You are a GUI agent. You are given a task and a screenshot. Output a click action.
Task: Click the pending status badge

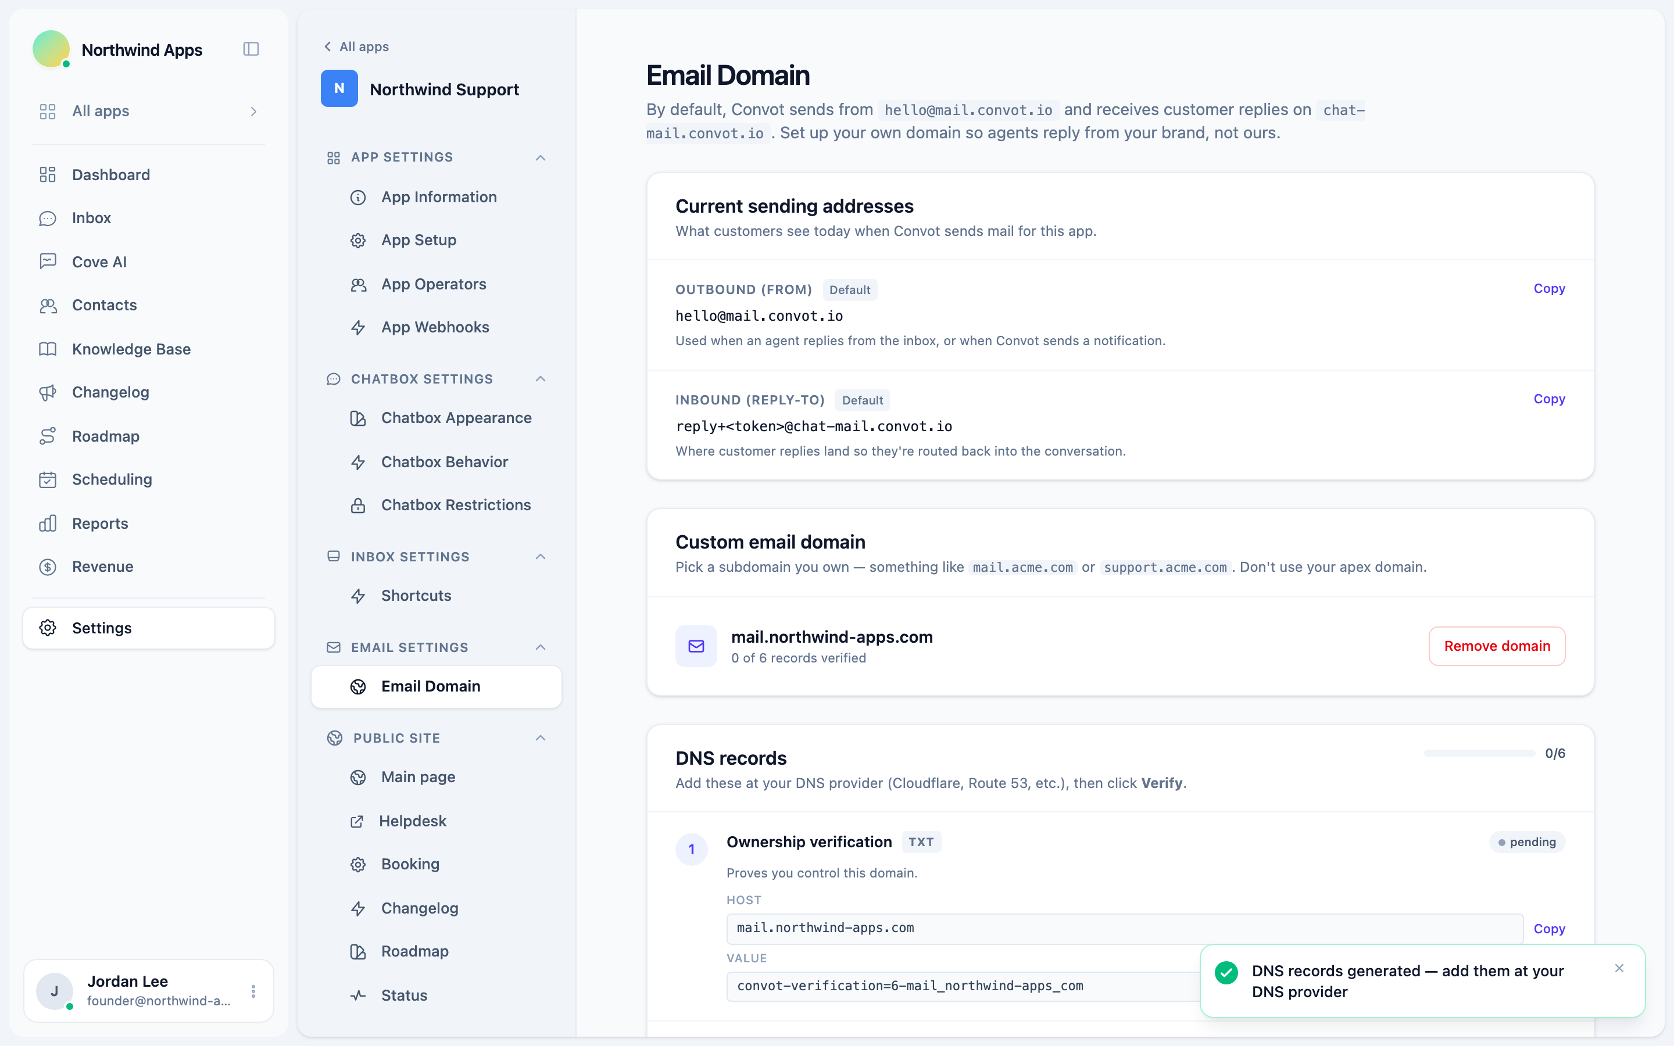pos(1527,842)
